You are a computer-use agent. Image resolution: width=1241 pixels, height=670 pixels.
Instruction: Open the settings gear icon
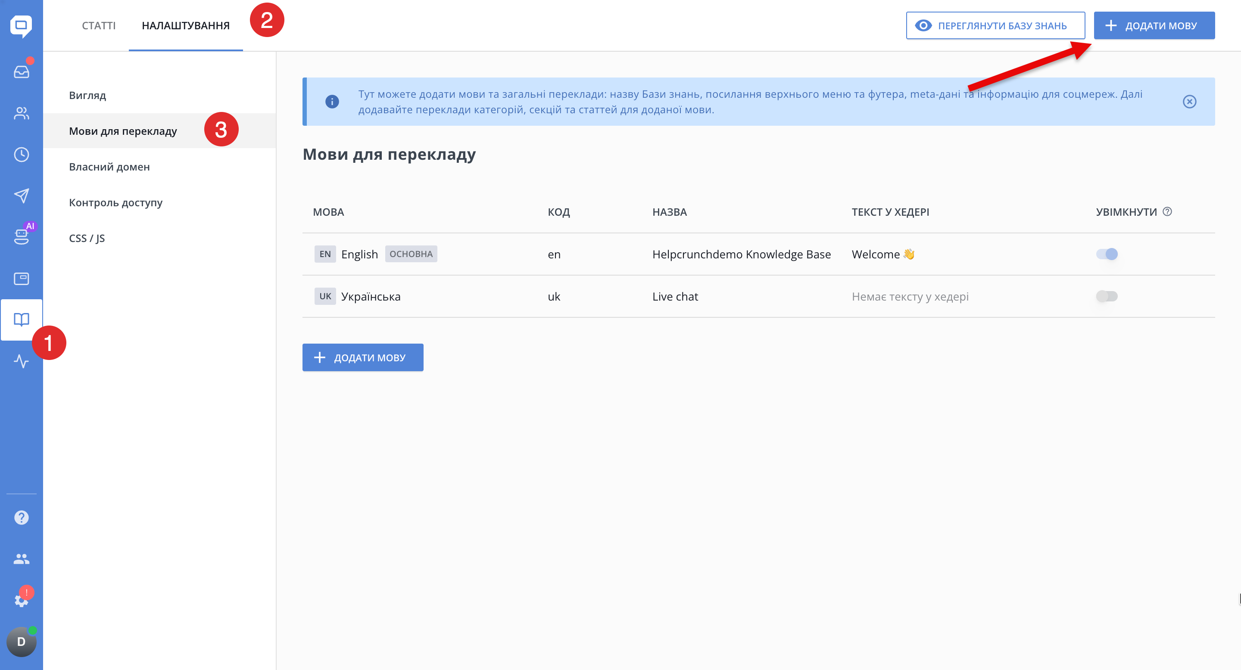point(21,600)
